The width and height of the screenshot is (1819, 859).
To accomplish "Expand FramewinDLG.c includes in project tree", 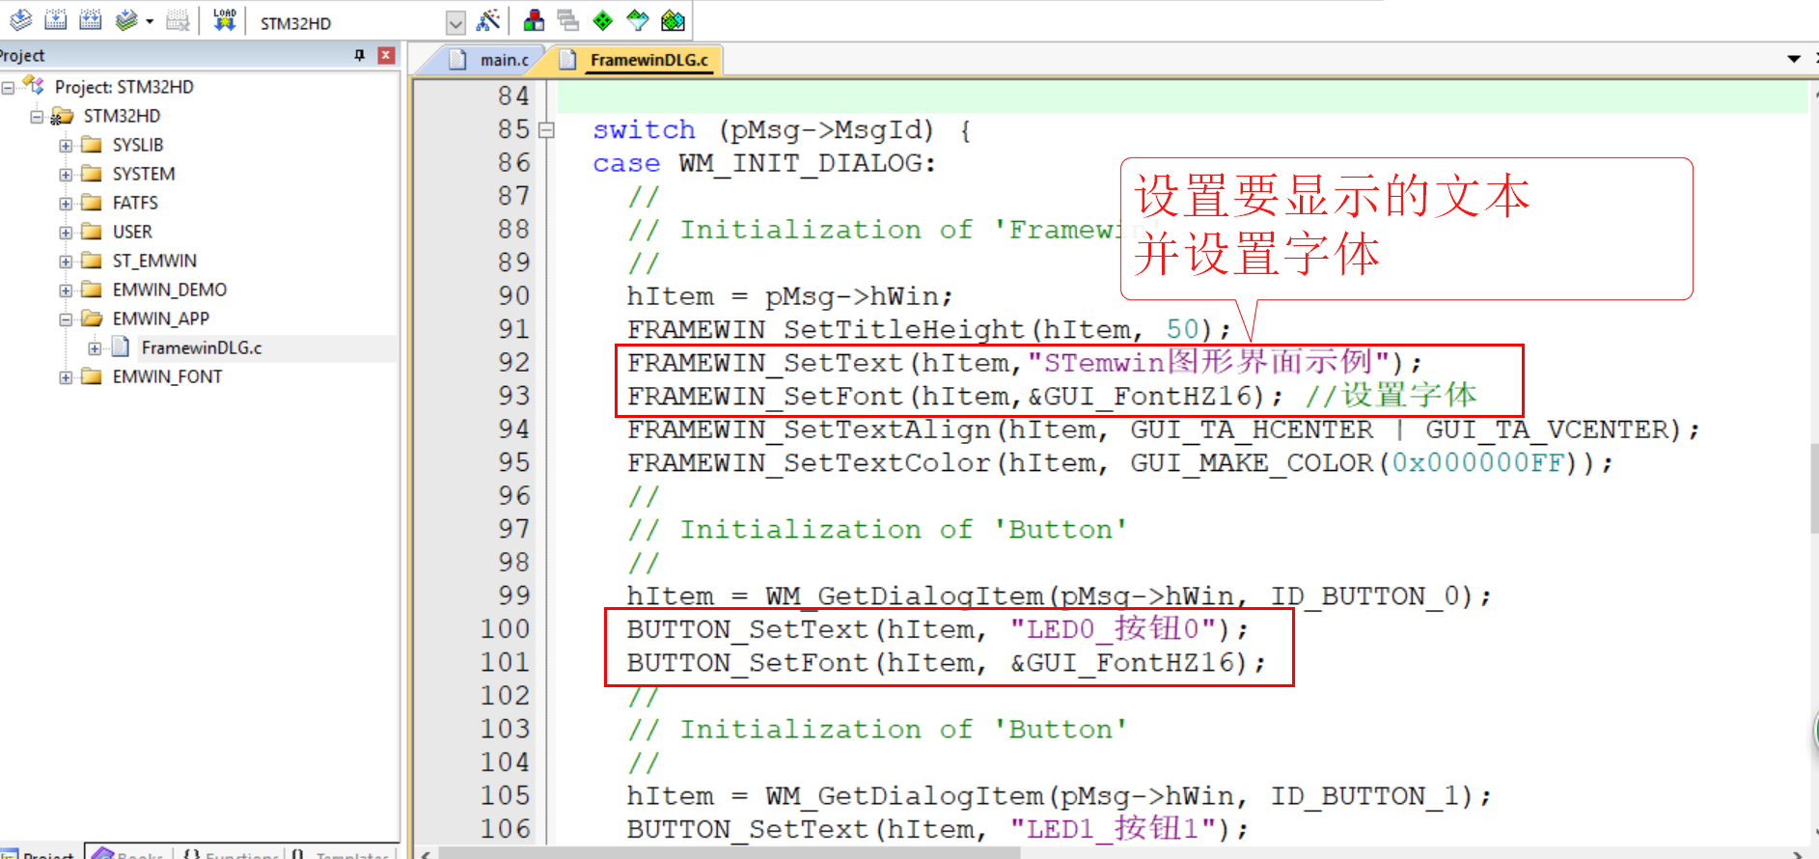I will pos(95,348).
